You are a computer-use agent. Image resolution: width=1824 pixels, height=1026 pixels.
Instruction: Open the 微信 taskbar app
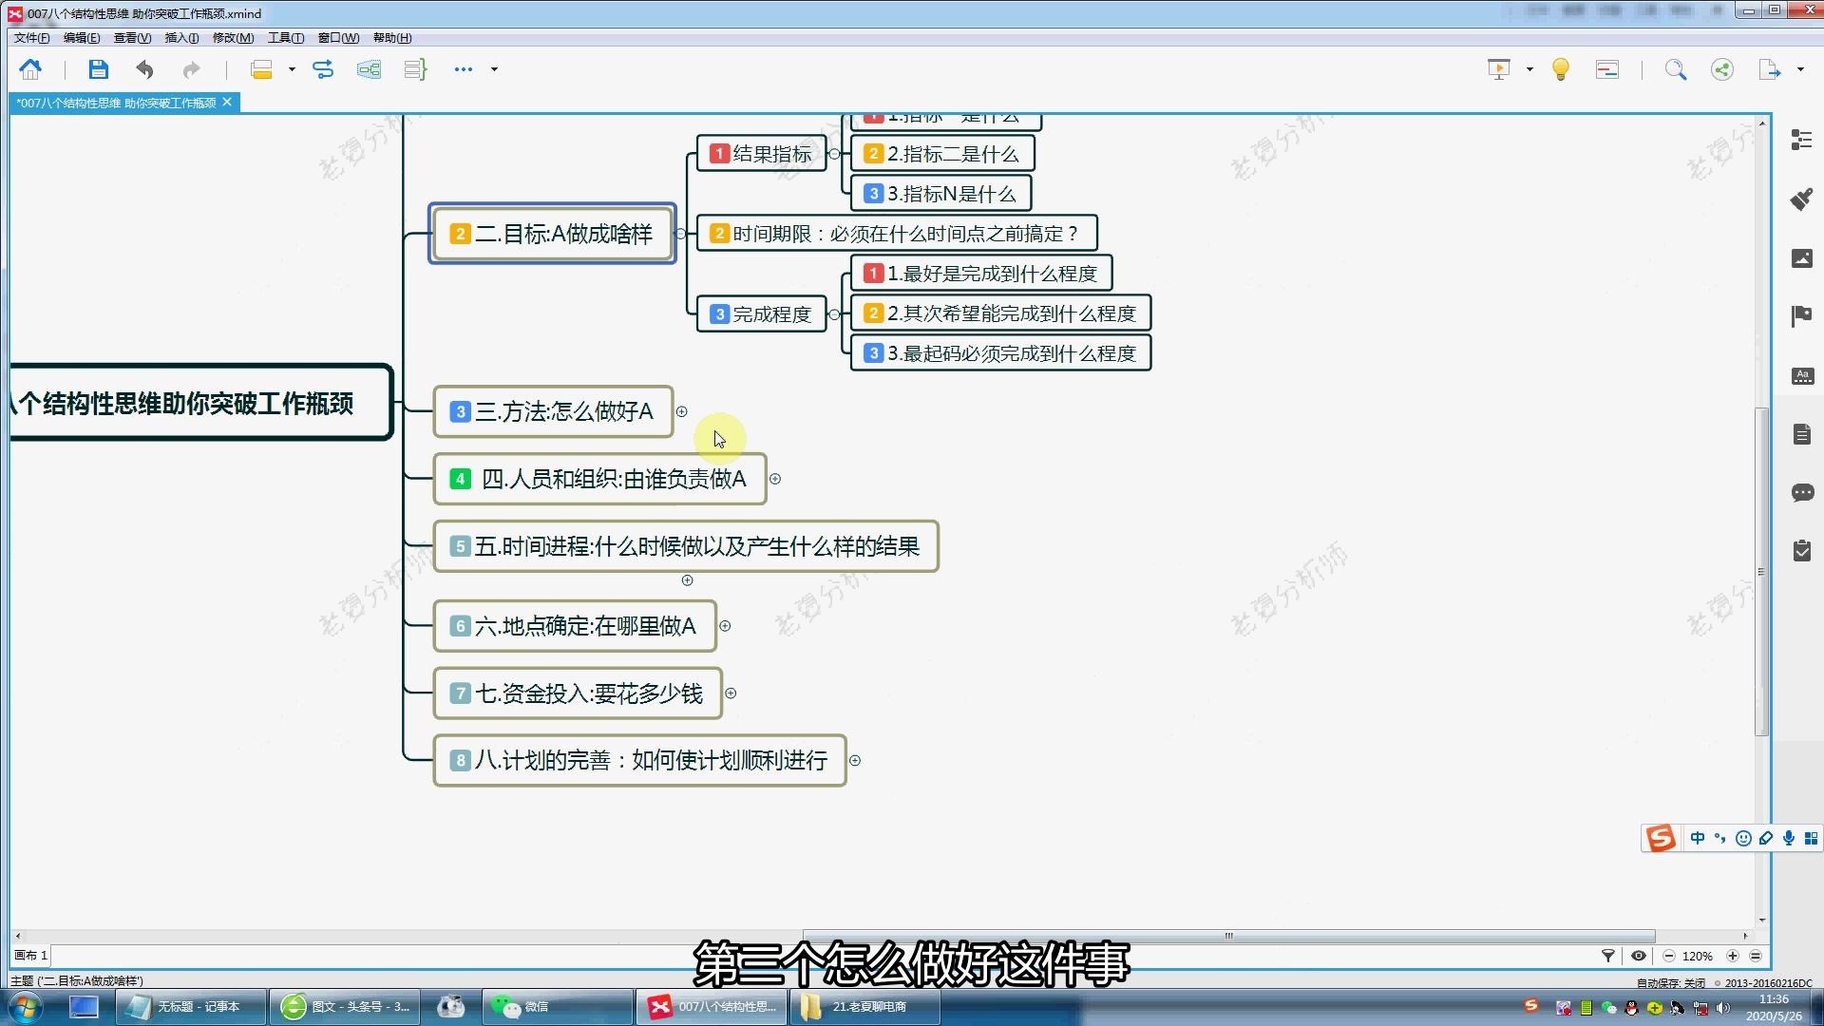point(559,1007)
